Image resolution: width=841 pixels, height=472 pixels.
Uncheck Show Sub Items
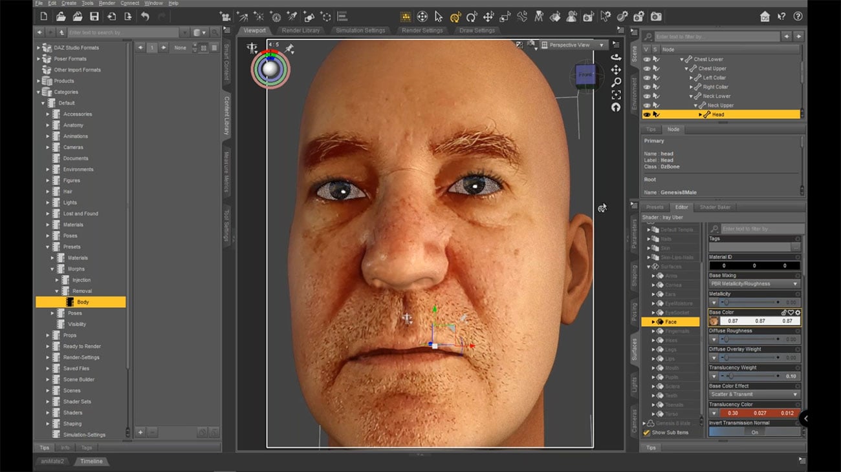pyautogui.click(x=645, y=433)
